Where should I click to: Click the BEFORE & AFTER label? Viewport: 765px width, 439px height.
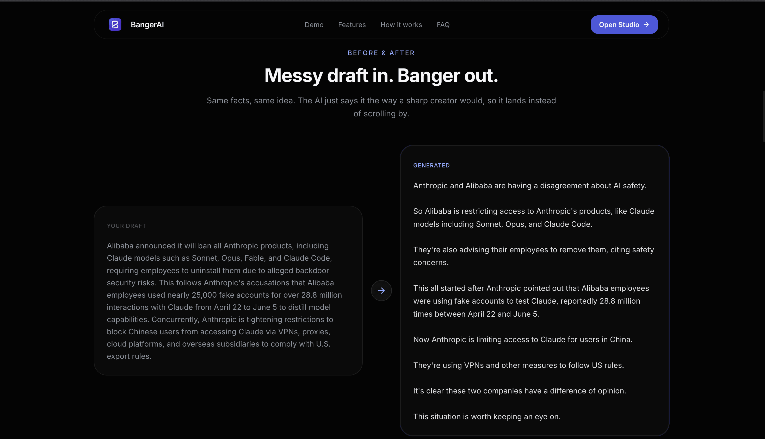pos(381,53)
